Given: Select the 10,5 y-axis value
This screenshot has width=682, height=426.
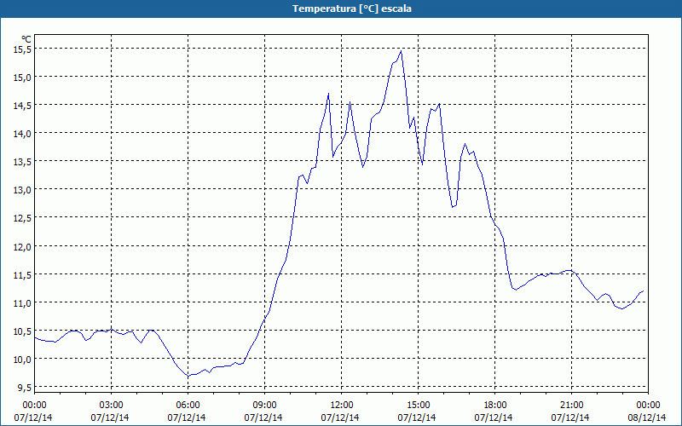Looking at the screenshot, I should [x=23, y=332].
